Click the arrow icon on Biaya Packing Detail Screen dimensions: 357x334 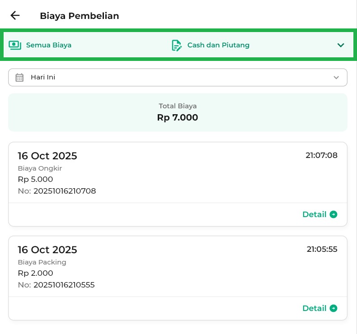334,308
